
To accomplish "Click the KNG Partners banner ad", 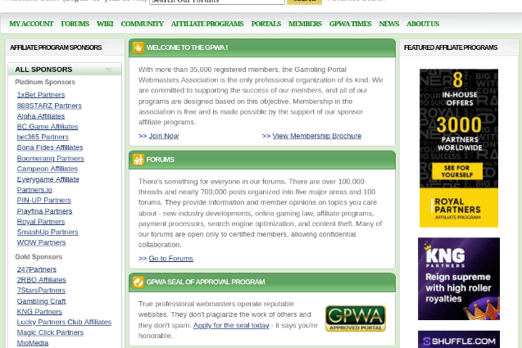I will click(459, 278).
